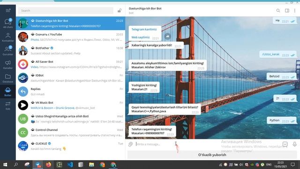This screenshot has width=300, height=169.
Task: Open Windows taskbar search
Action: click(x=16, y=165)
